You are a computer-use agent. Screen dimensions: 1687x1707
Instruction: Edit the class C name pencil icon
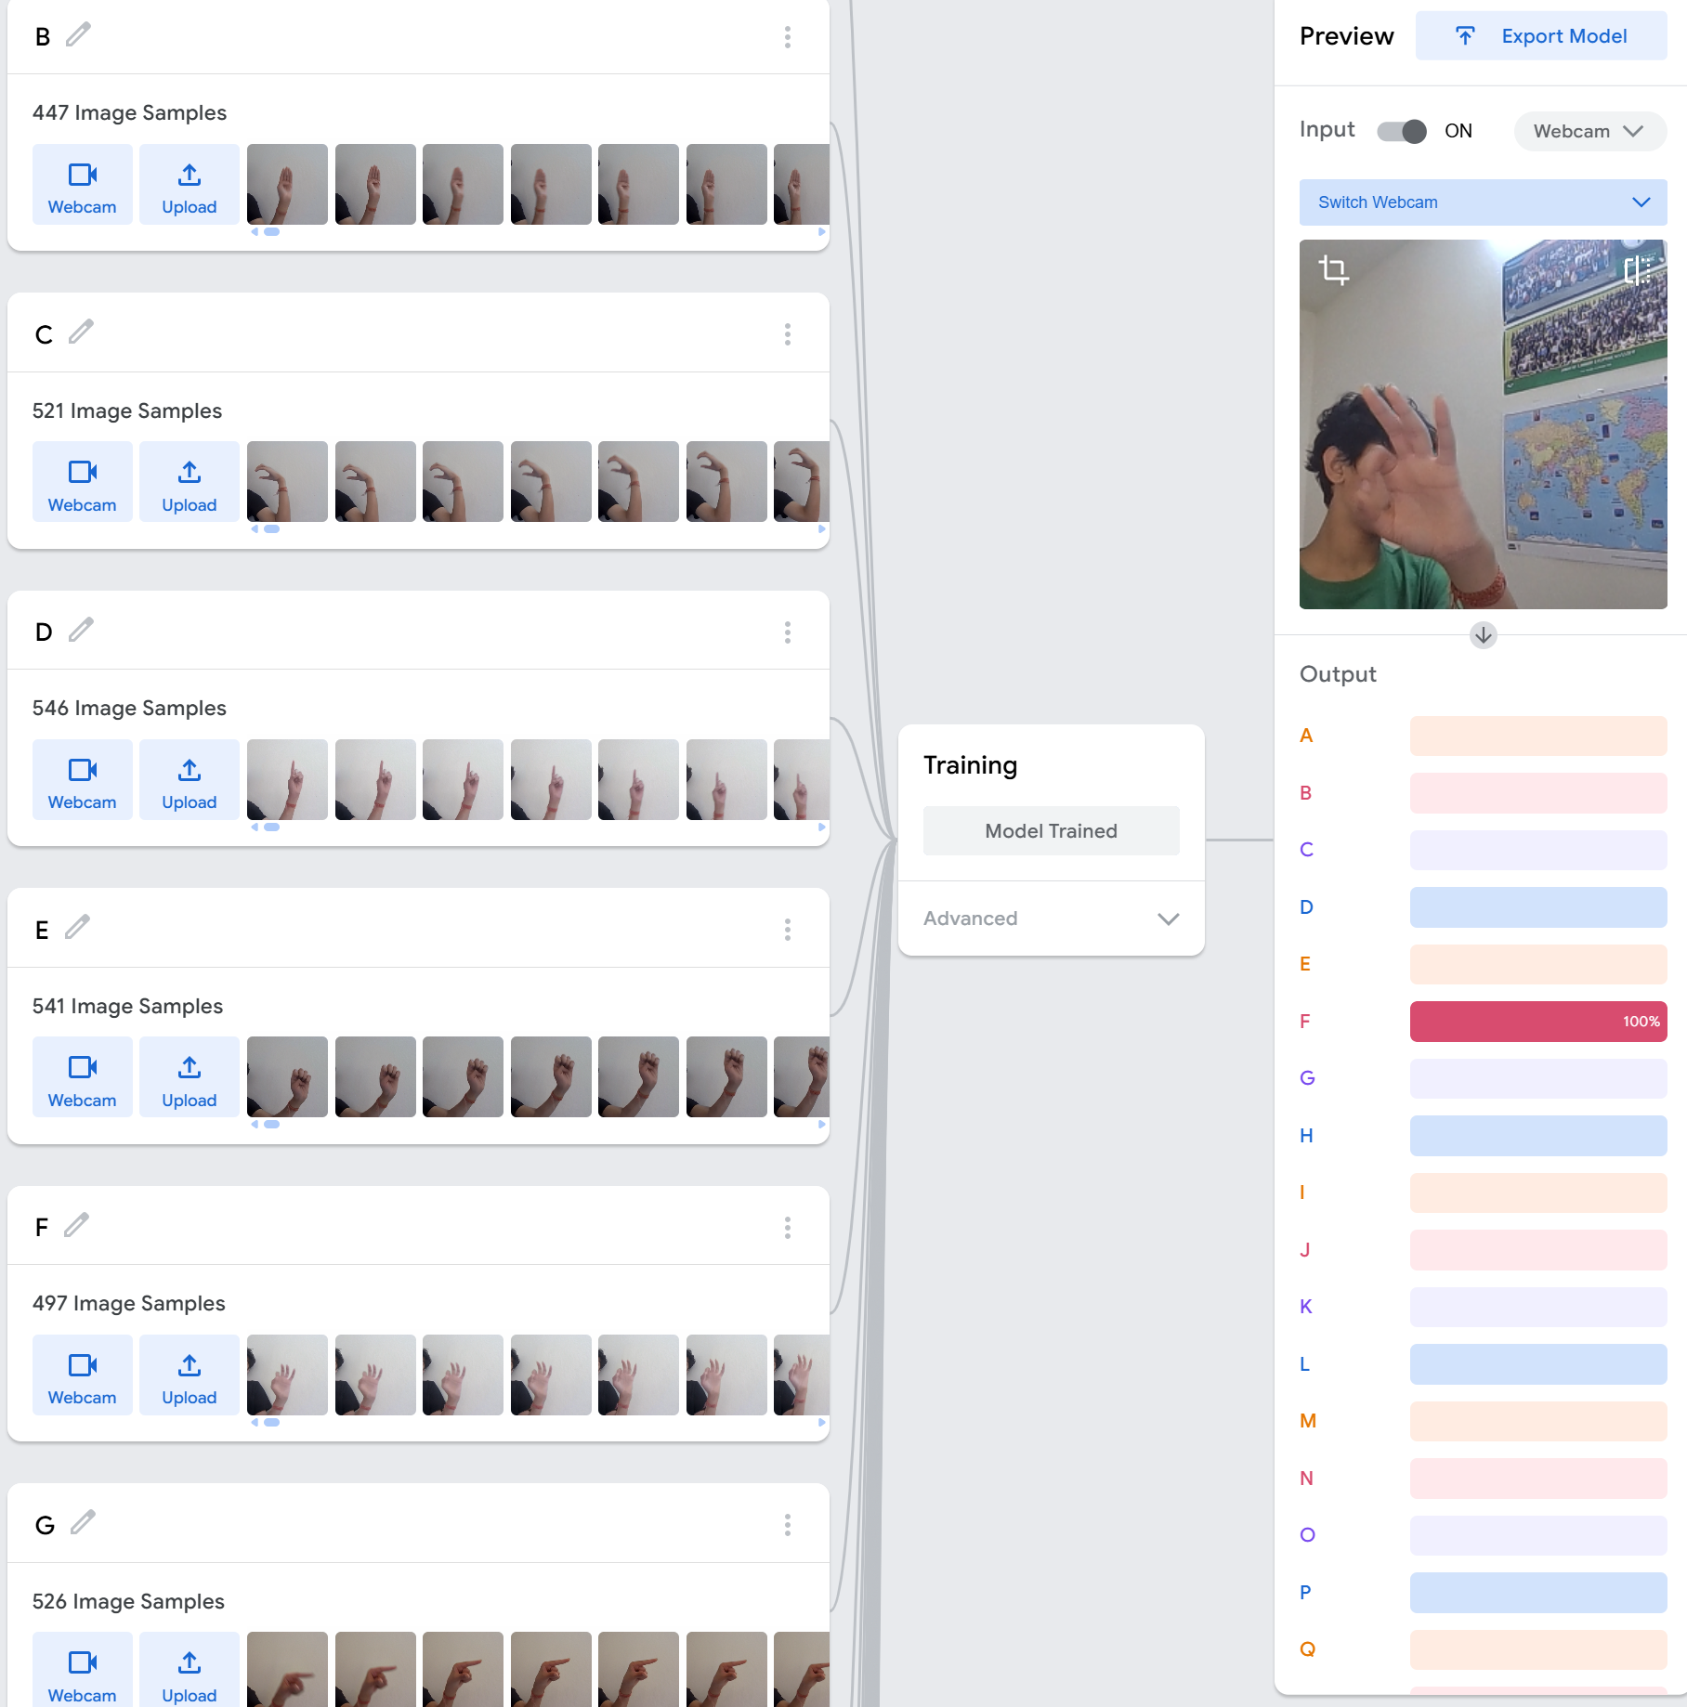click(x=81, y=332)
